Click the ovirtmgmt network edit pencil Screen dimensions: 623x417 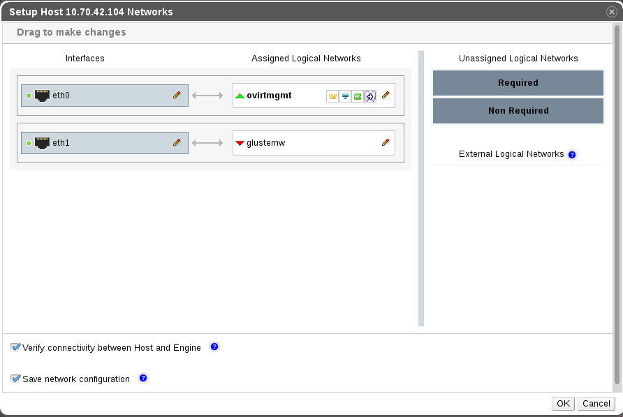click(x=386, y=96)
